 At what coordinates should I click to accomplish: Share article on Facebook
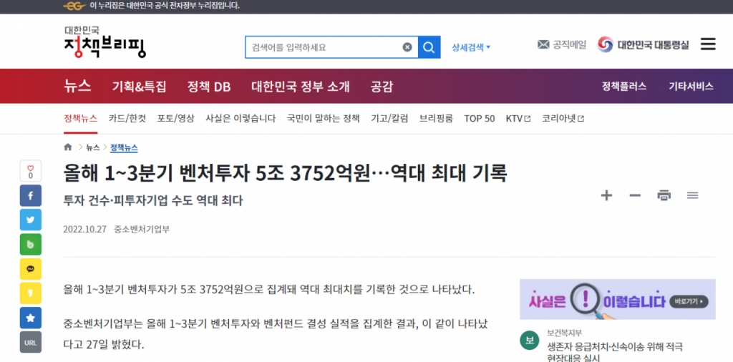(x=30, y=195)
